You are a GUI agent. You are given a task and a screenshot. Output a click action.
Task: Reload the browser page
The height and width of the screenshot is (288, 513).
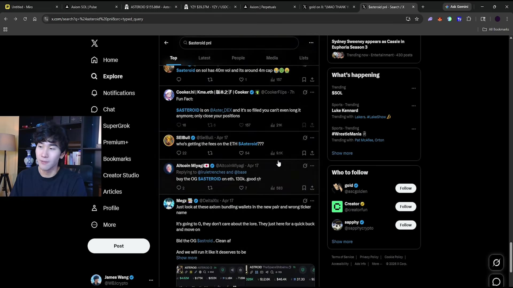(x=25, y=19)
